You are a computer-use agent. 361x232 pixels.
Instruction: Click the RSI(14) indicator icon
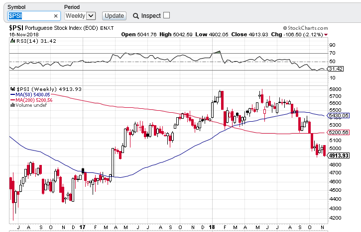[x=12, y=41]
